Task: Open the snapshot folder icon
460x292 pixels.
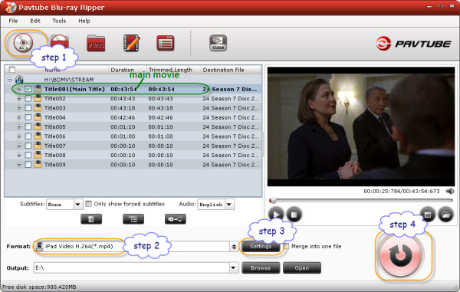Action: pos(445,215)
